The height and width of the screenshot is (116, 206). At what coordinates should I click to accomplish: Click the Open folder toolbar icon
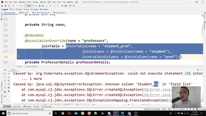pyautogui.click(x=2, y=6)
